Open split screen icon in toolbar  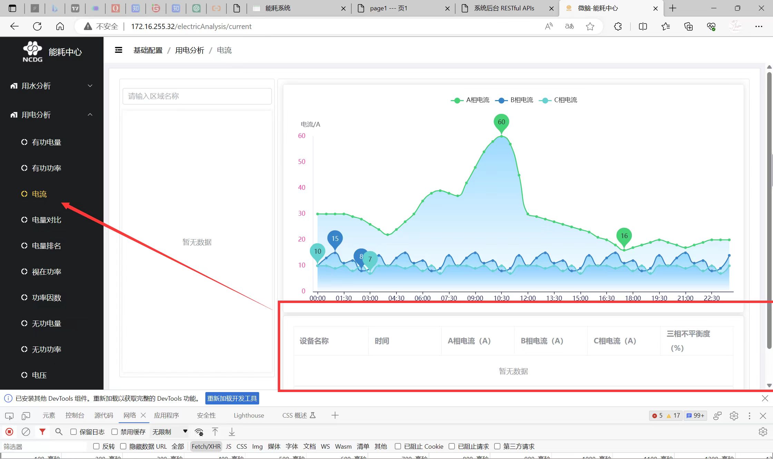[643, 26]
